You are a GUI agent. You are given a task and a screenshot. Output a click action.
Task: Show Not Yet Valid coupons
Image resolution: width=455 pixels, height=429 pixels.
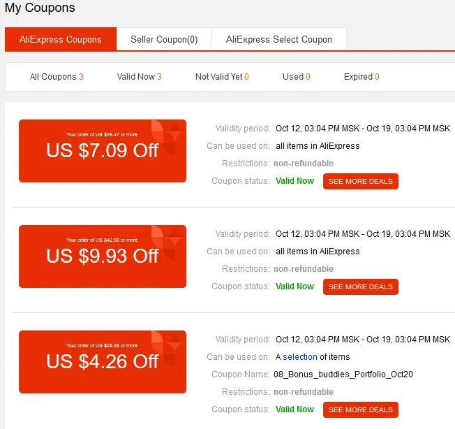(222, 77)
